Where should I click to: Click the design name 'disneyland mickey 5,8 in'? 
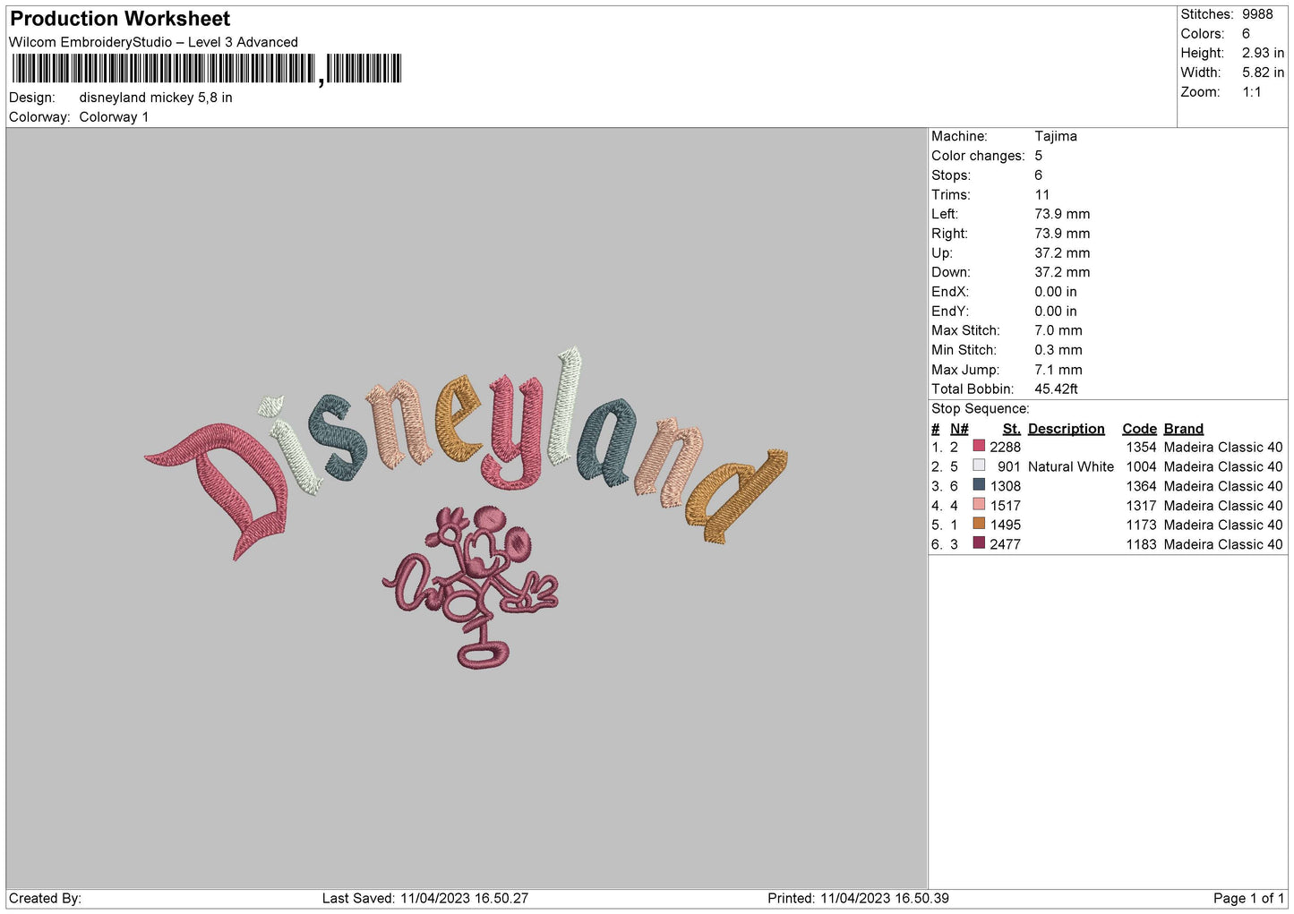point(156,98)
